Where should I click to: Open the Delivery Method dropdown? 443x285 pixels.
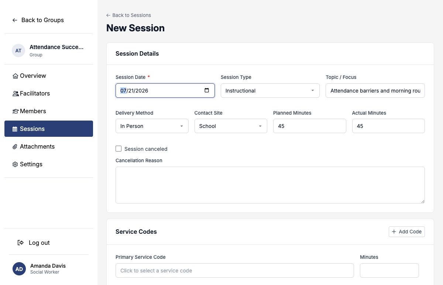pos(152,126)
